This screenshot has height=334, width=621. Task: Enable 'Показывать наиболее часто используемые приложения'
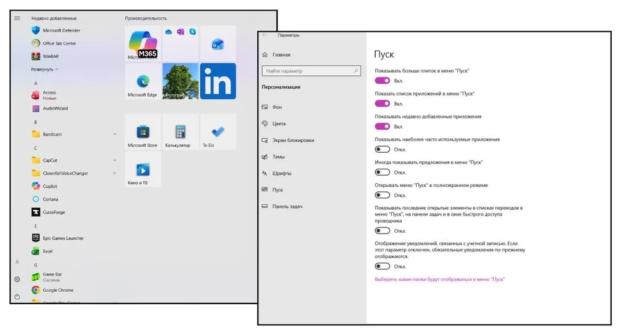tap(382, 150)
